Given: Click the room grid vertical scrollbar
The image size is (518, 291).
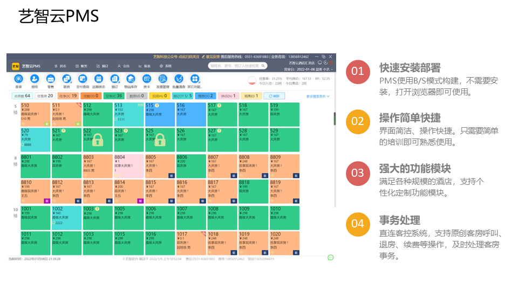Looking at the screenshot, I should click(x=335, y=119).
